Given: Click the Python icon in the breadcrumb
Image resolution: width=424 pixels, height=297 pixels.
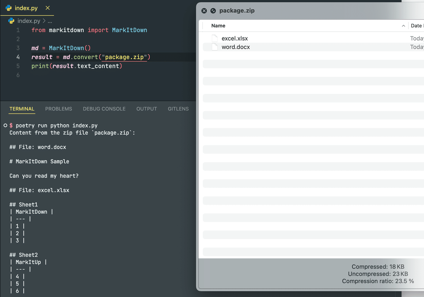Looking at the screenshot, I should pyautogui.click(x=11, y=21).
